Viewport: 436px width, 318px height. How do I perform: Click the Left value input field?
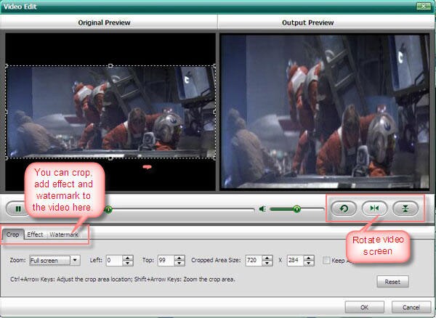click(114, 261)
